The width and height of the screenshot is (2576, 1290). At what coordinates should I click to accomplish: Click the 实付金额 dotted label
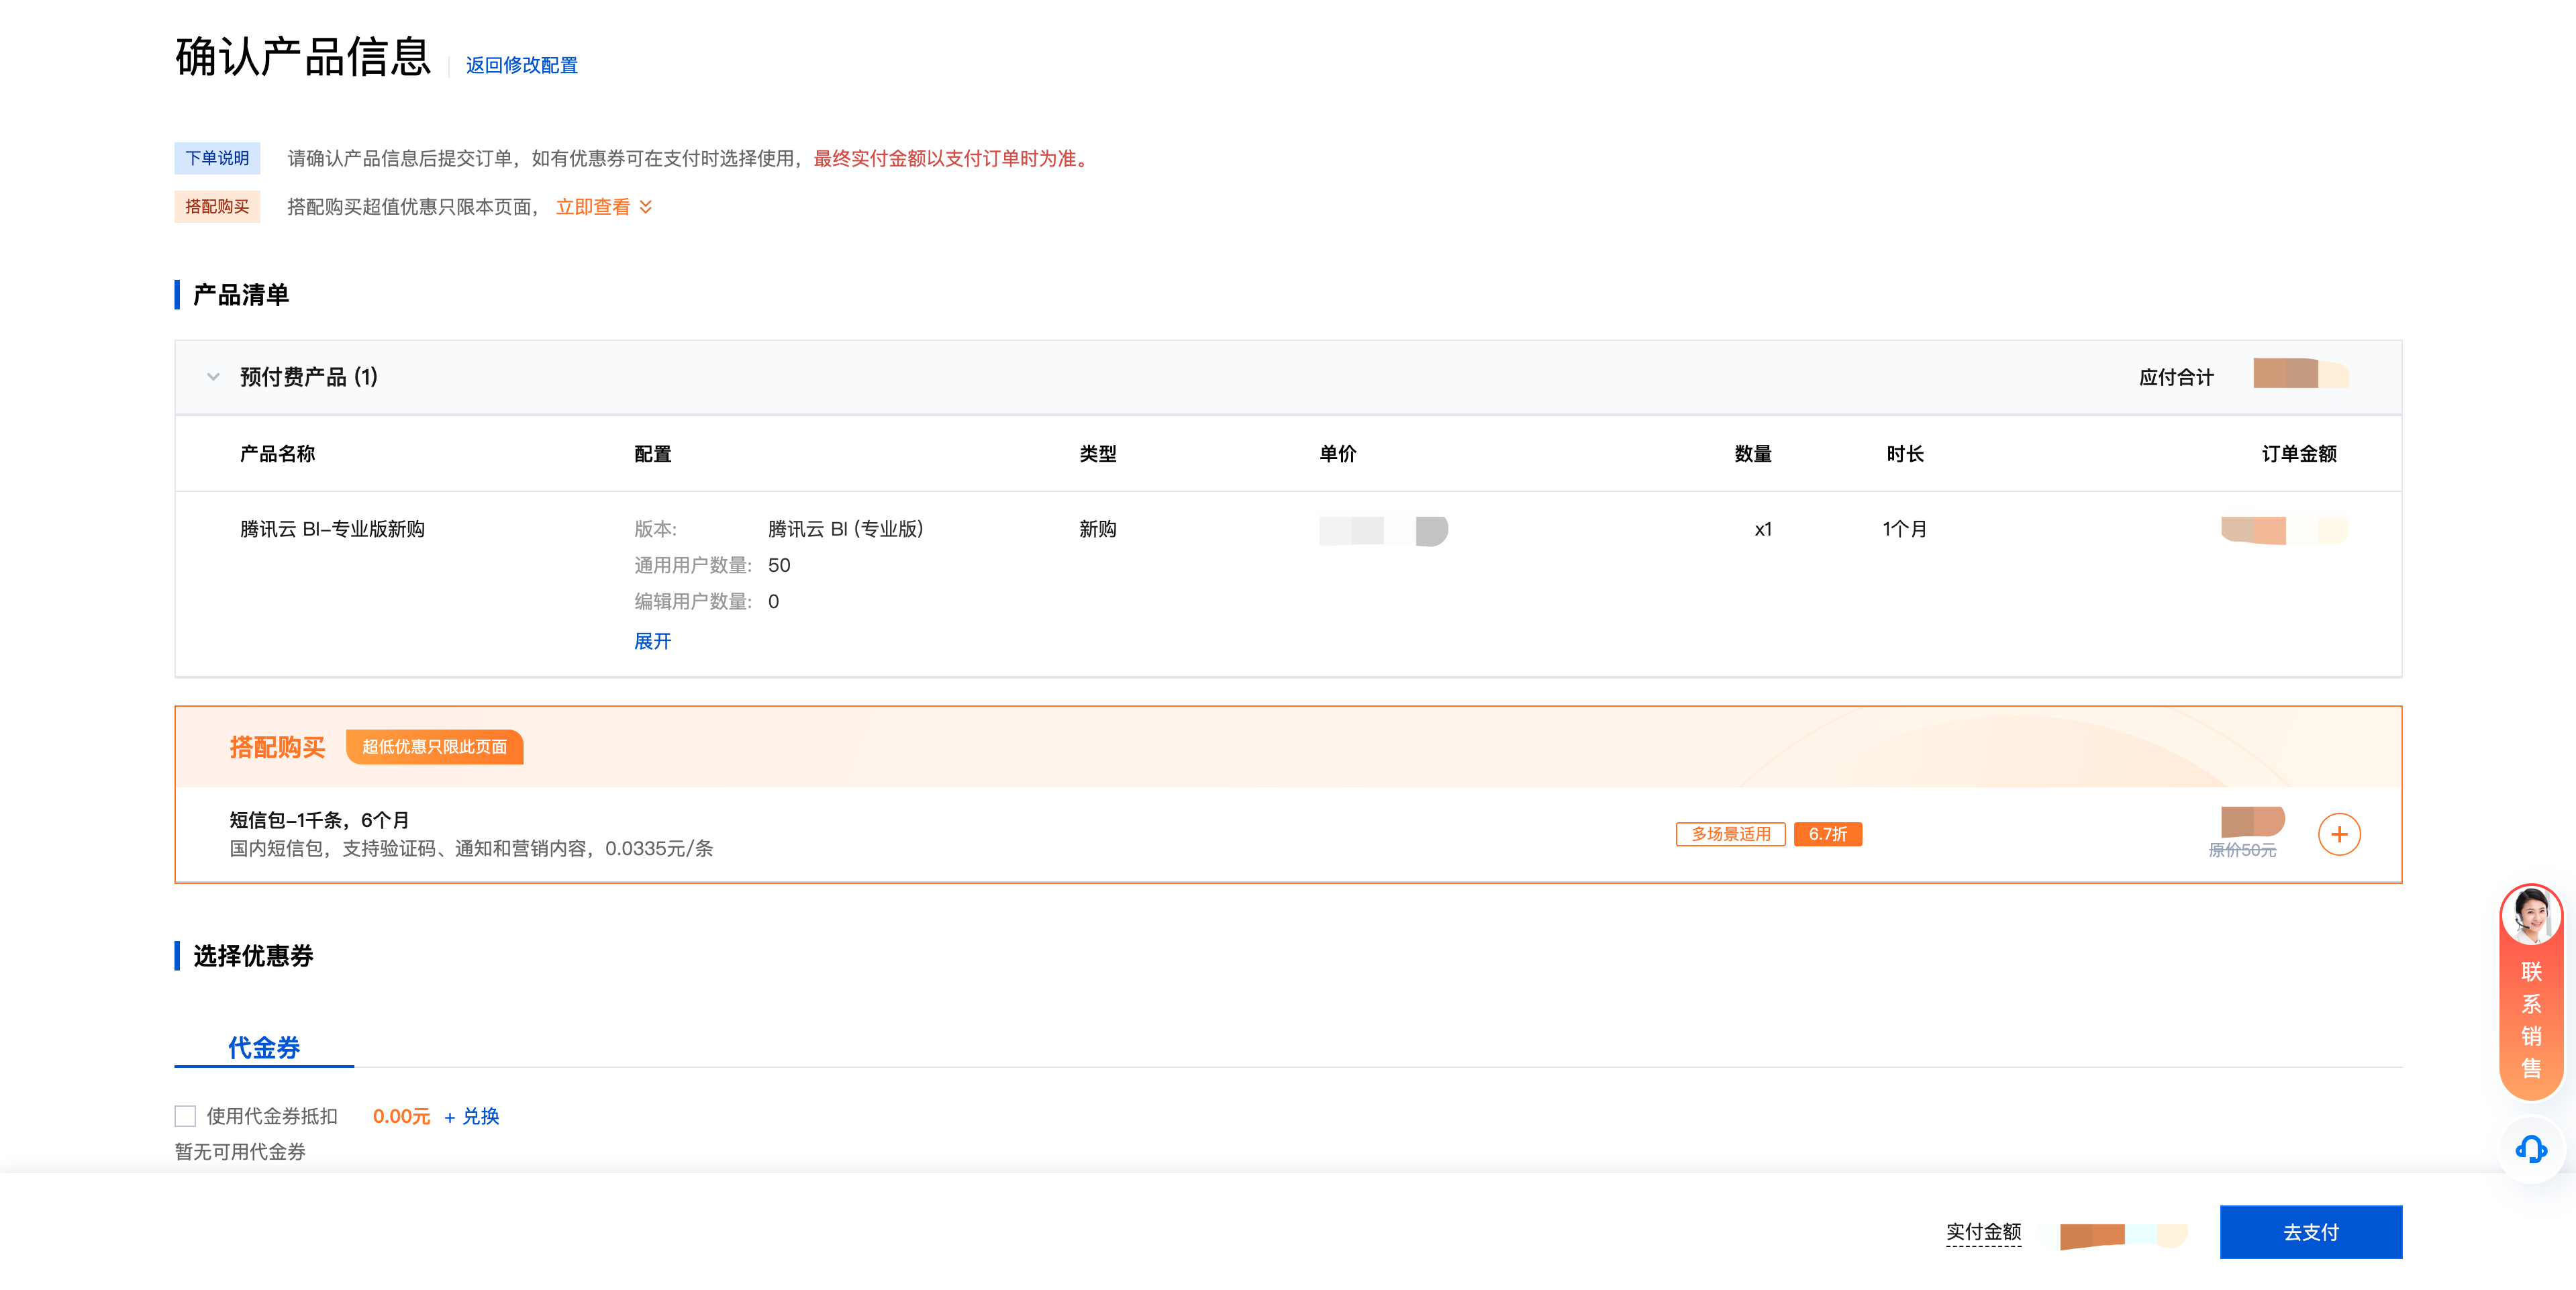pyautogui.click(x=1983, y=1232)
